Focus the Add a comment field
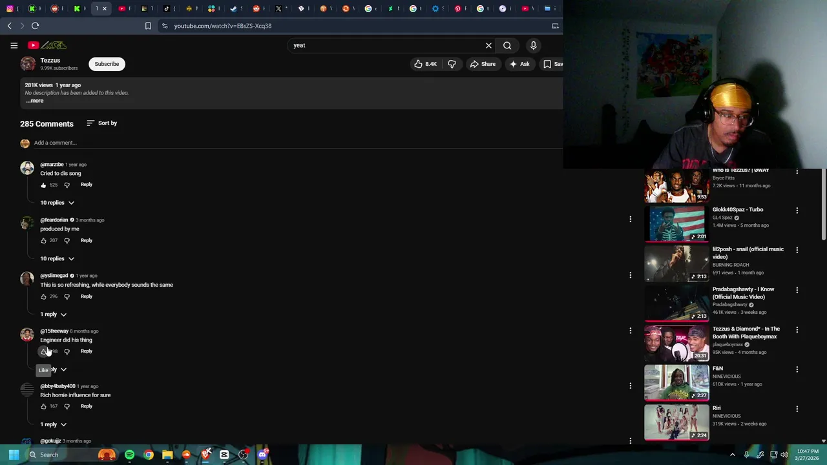Screen dimensions: 827x465 297,143
